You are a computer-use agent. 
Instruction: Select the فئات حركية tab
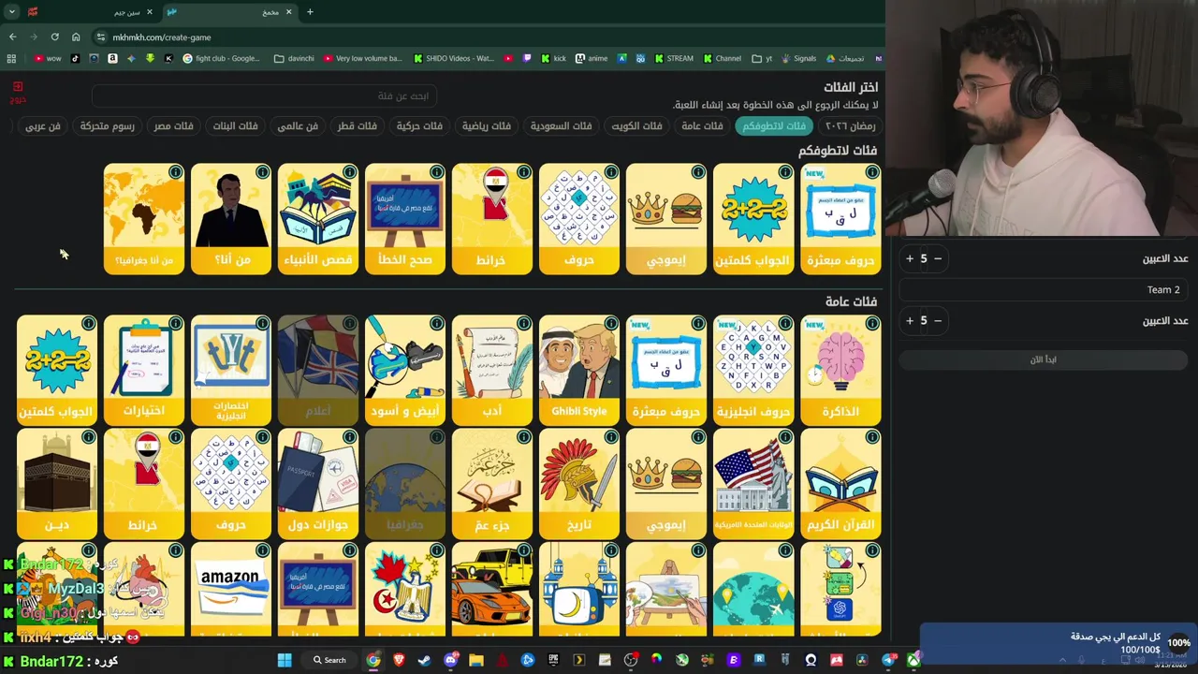click(419, 125)
